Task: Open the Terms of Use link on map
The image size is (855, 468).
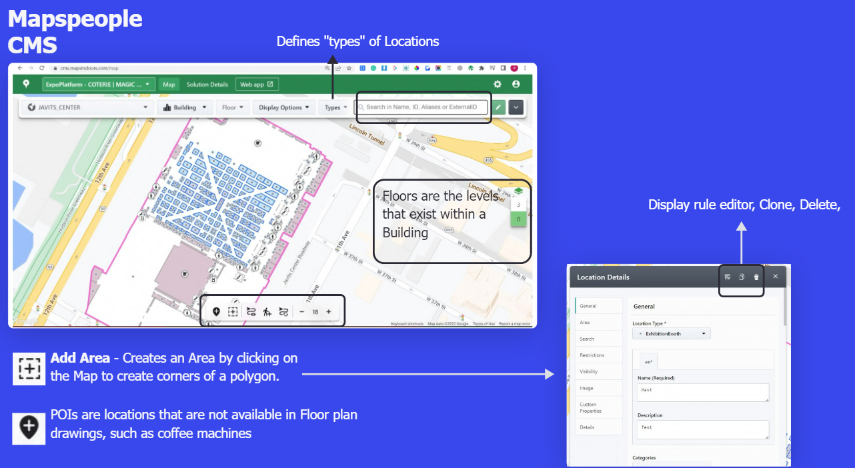Action: pyautogui.click(x=484, y=324)
